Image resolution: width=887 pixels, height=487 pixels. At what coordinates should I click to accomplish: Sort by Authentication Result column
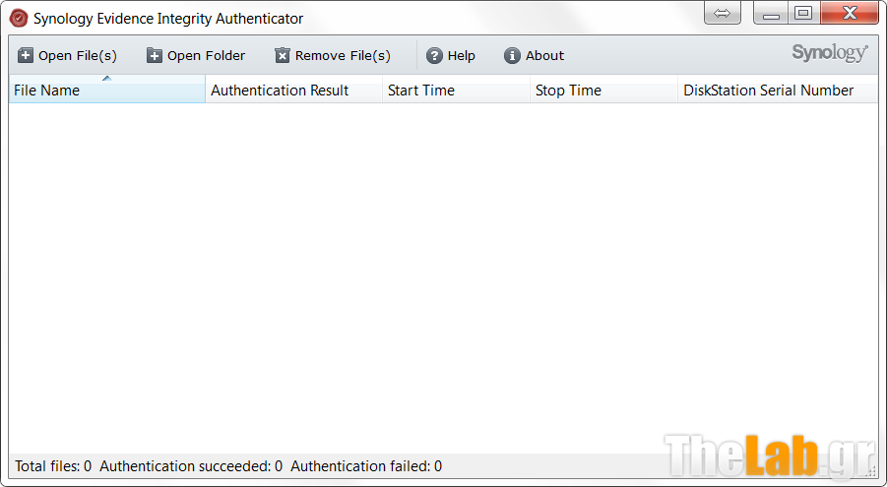point(293,91)
